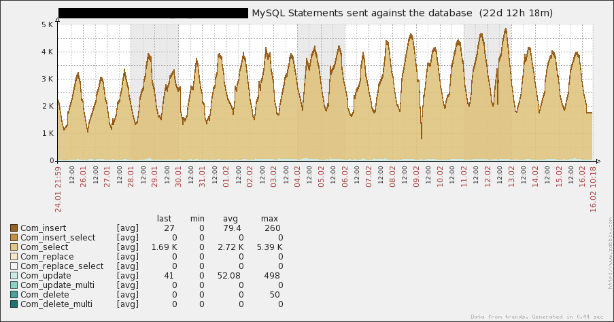Select the Com_insert_select legend color swatch
Image resolution: width=614 pixels, height=322 pixels.
tap(14, 238)
